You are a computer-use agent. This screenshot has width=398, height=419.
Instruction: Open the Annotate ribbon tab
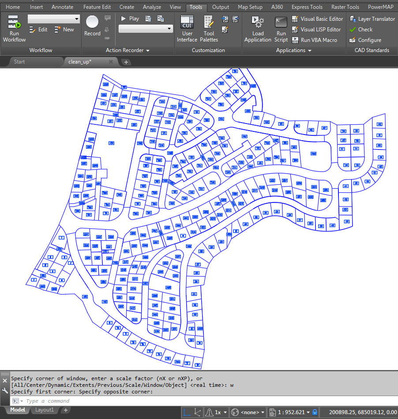[x=62, y=7]
